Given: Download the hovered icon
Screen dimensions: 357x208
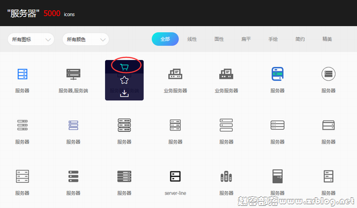Looking at the screenshot, I should pyautogui.click(x=124, y=93).
